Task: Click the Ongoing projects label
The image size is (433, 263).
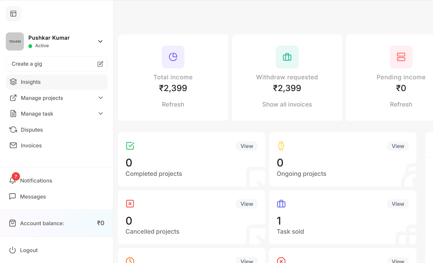Action: [x=301, y=174]
